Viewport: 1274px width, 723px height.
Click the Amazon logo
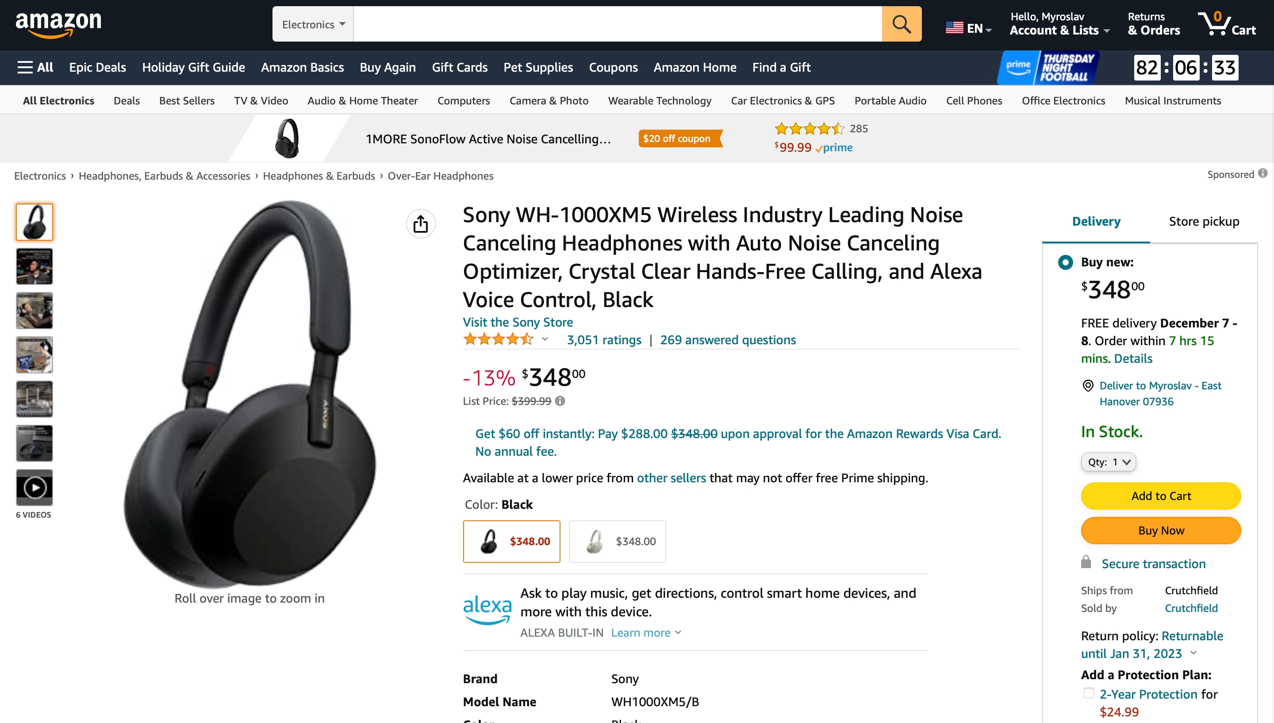click(58, 24)
